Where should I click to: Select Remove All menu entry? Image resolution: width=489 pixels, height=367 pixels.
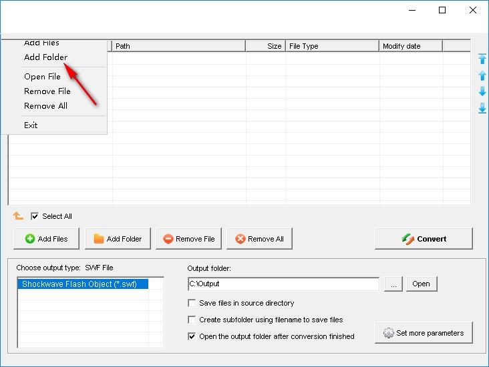[45, 106]
